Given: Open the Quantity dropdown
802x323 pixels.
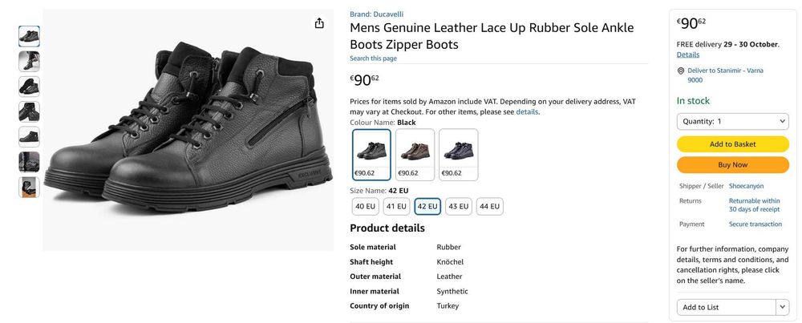Looking at the screenshot, I should (732, 121).
